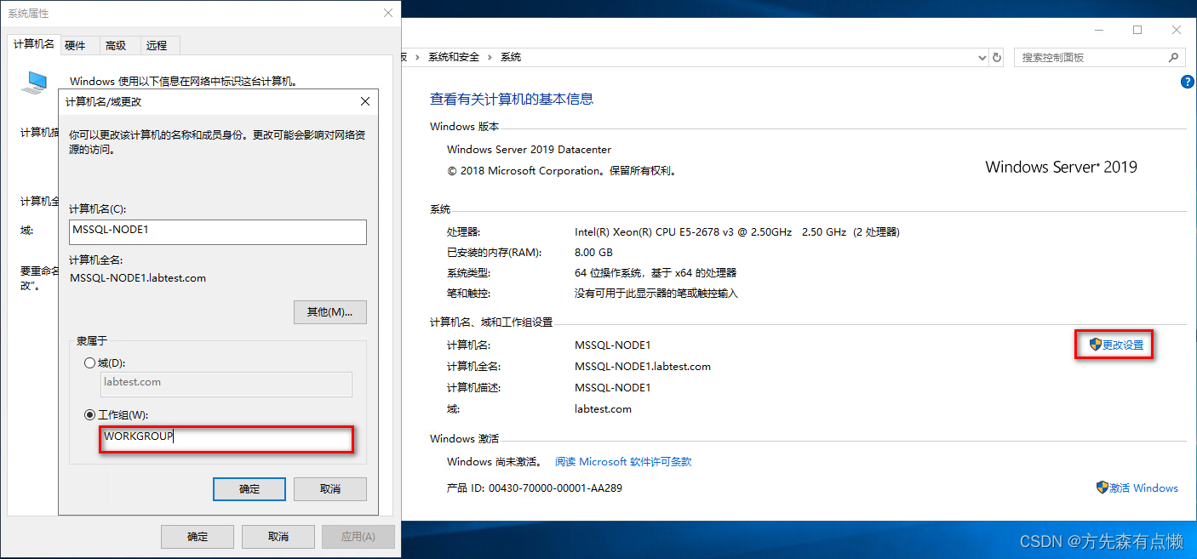This screenshot has height=559, width=1197.
Task: Select the 工作组(W) radio button
Action: 90,415
